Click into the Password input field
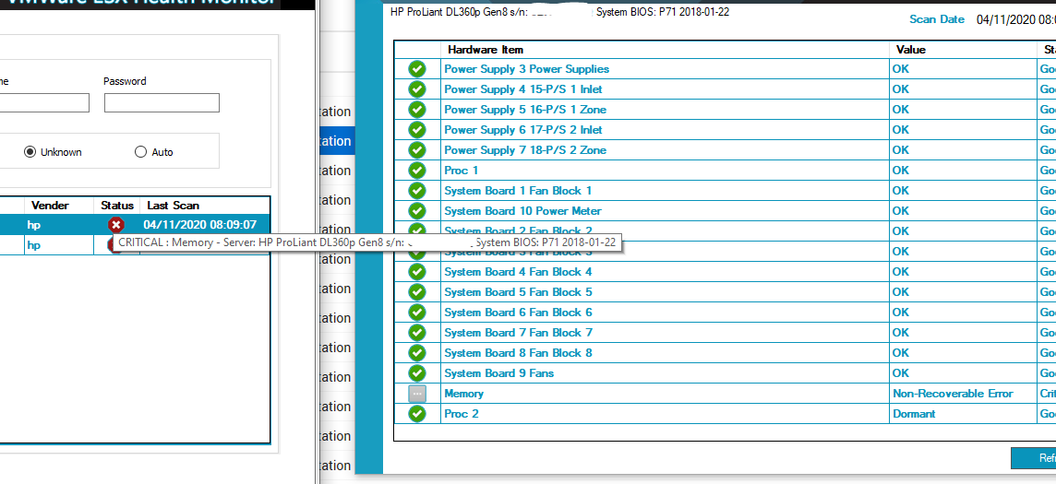Screen dimensions: 1056x484 [x=162, y=103]
